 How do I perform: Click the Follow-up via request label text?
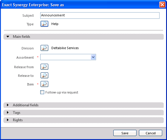click(x=62, y=92)
